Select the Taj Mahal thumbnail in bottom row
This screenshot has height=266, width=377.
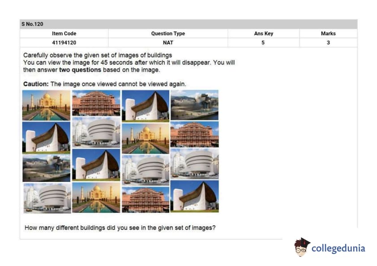click(x=96, y=197)
